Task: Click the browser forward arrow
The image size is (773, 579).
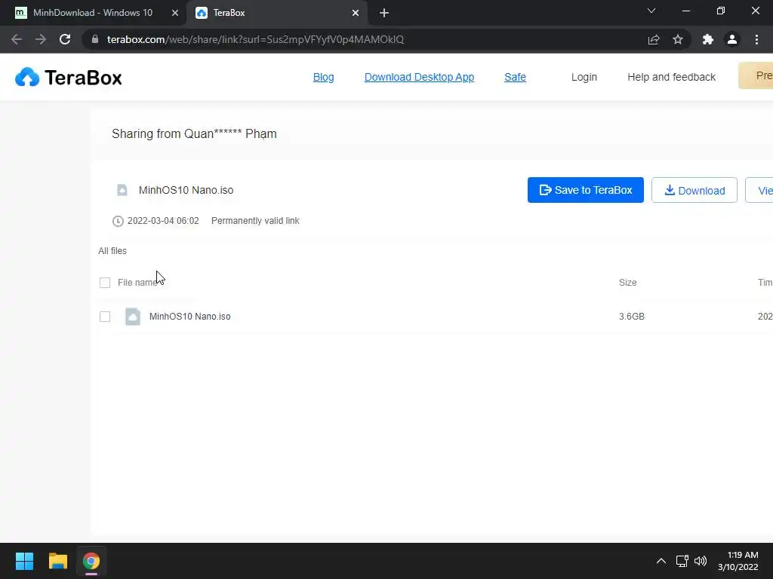Action: point(41,39)
